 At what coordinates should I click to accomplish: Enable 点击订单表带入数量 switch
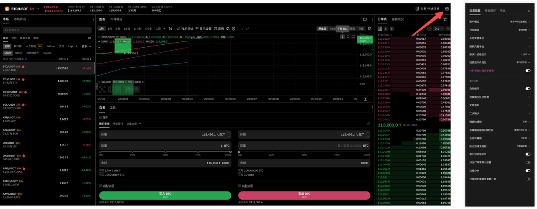(528, 162)
